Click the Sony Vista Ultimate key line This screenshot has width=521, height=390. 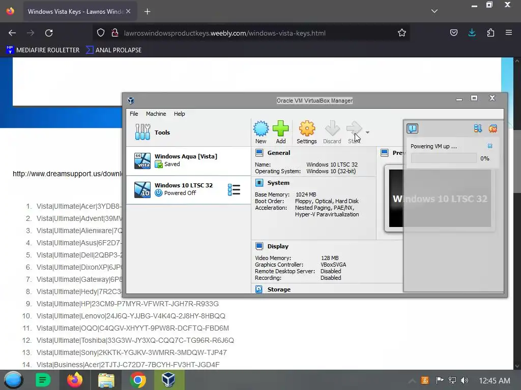132,352
